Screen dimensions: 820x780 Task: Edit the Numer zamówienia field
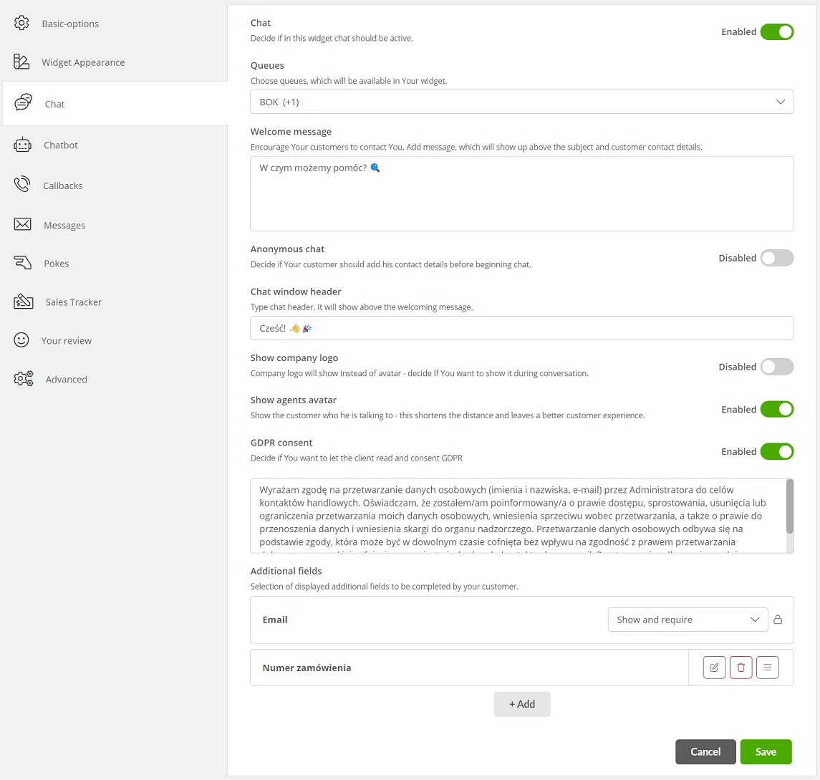pos(714,668)
